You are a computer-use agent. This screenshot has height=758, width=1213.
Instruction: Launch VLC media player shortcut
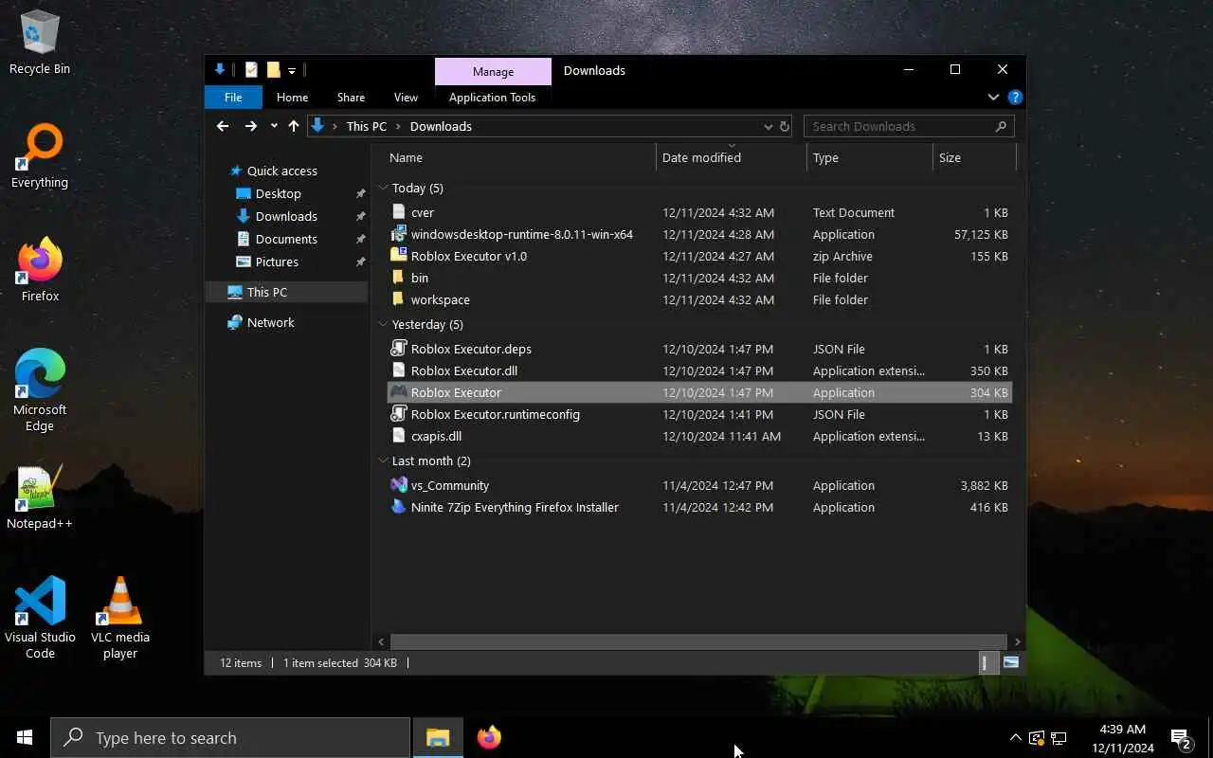[120, 618]
